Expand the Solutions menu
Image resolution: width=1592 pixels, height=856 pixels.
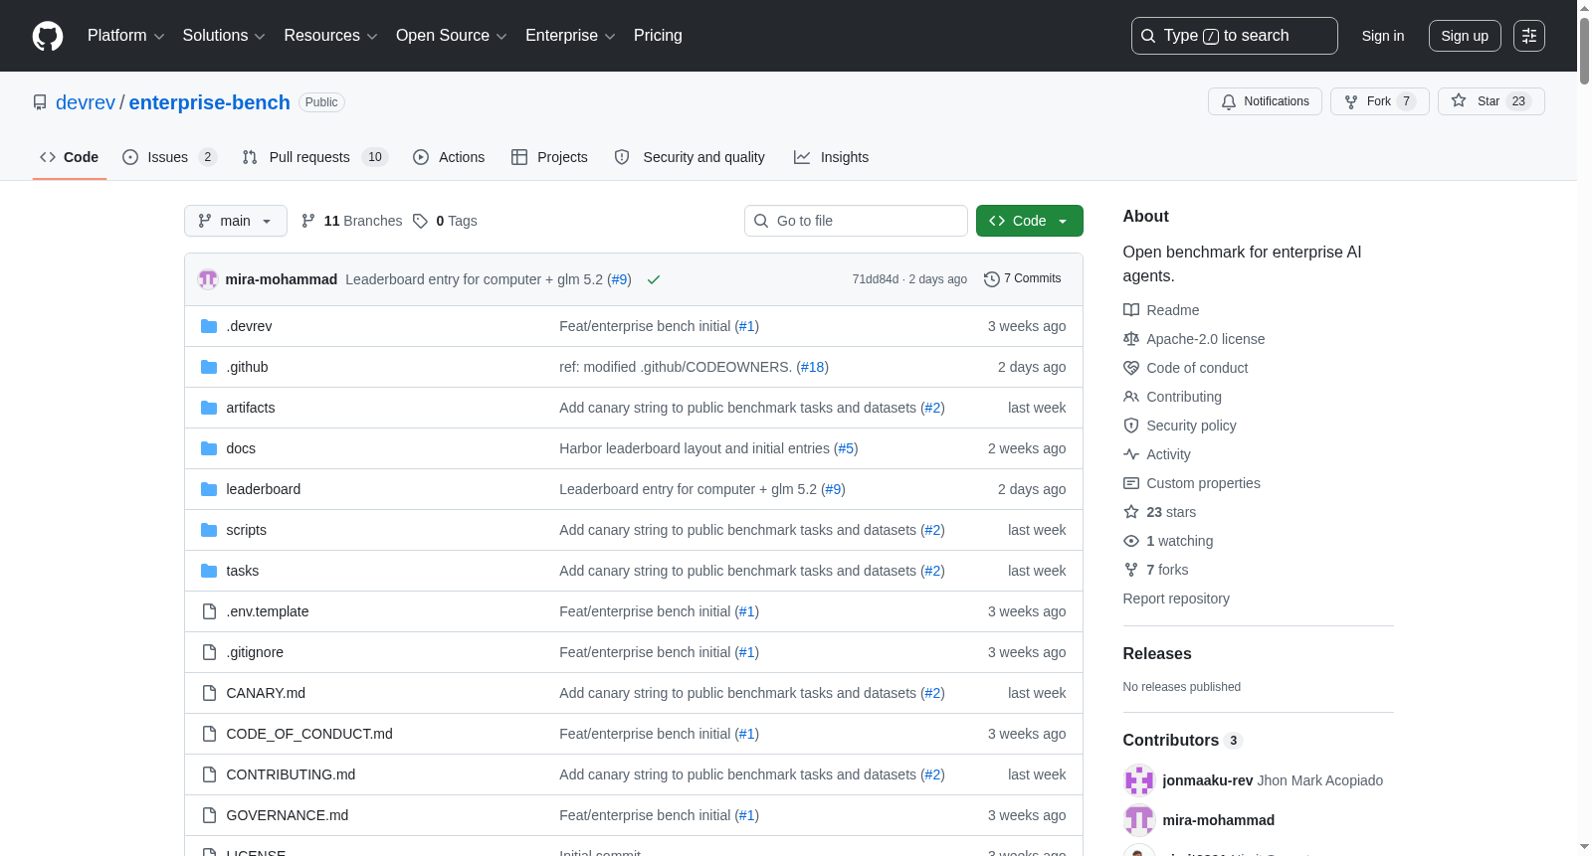click(224, 36)
